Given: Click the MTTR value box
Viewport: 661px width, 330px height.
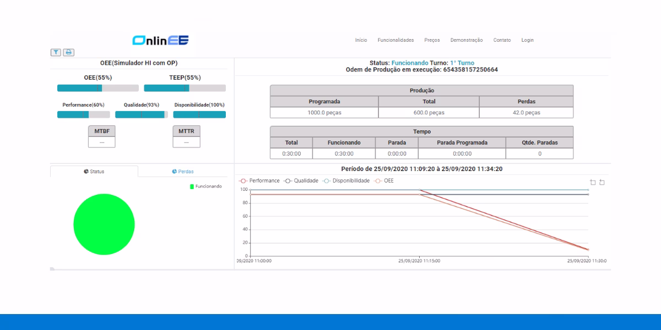Looking at the screenshot, I should [x=187, y=142].
